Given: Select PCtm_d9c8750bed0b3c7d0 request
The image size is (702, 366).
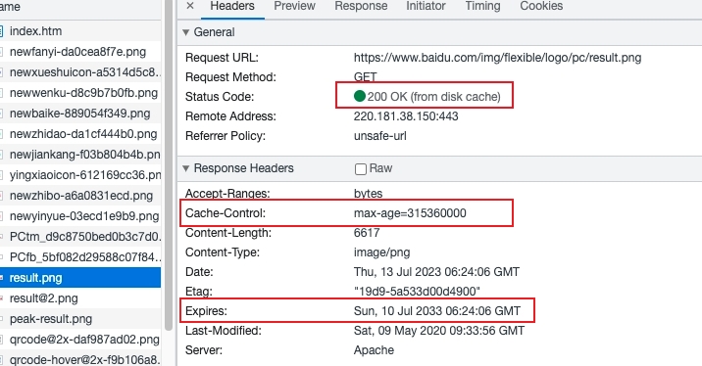Looking at the screenshot, I should click(80, 237).
